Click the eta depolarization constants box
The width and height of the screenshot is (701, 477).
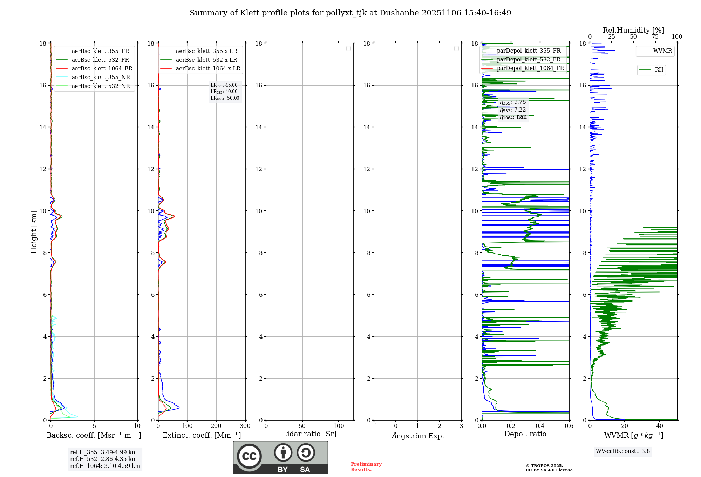[x=513, y=109]
